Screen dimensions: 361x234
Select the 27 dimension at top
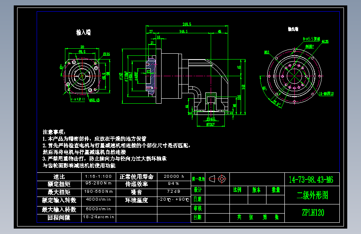(151, 31)
